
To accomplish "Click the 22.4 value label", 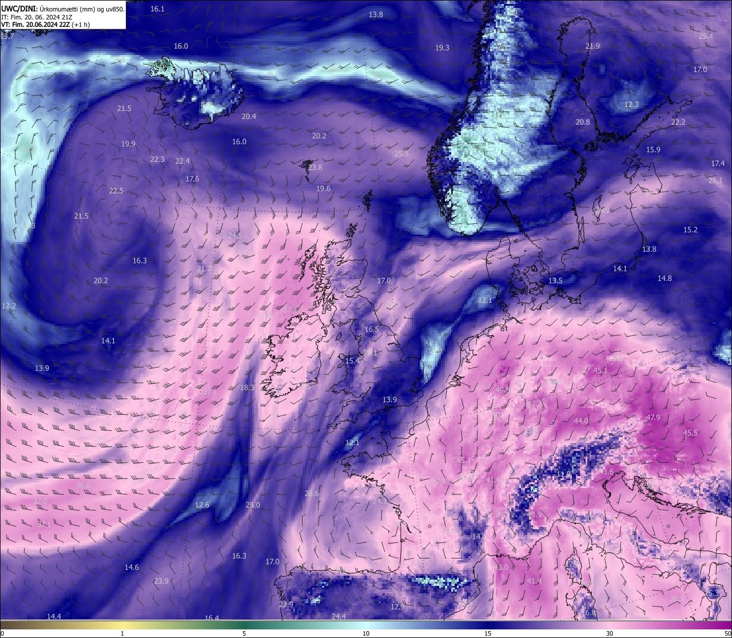I will pos(182,161).
